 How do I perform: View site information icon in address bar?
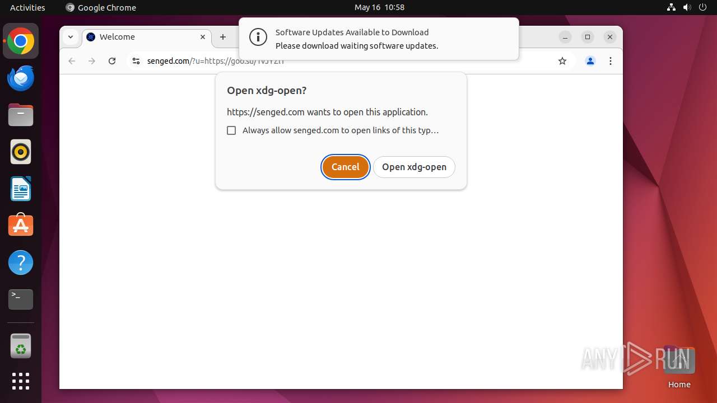tap(136, 61)
